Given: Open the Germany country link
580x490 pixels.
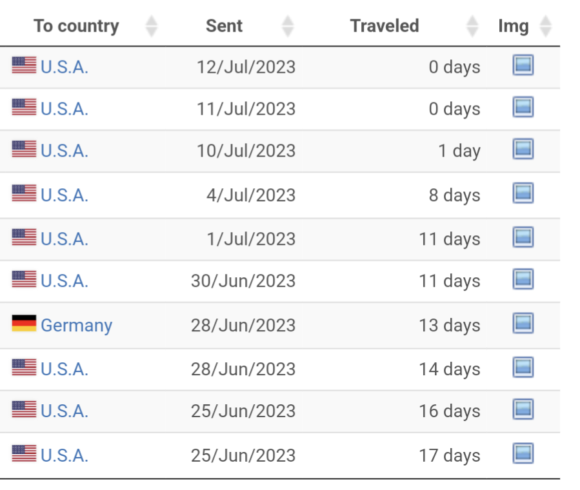Looking at the screenshot, I should tap(77, 326).
